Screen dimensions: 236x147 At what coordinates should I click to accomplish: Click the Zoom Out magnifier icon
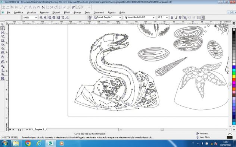45,17
